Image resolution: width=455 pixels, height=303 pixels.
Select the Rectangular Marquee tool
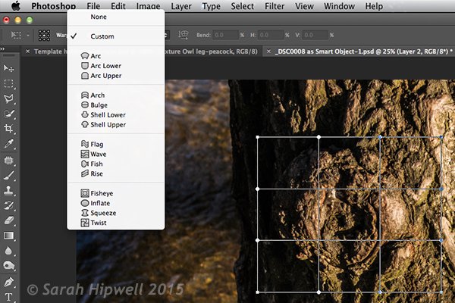pos(10,84)
